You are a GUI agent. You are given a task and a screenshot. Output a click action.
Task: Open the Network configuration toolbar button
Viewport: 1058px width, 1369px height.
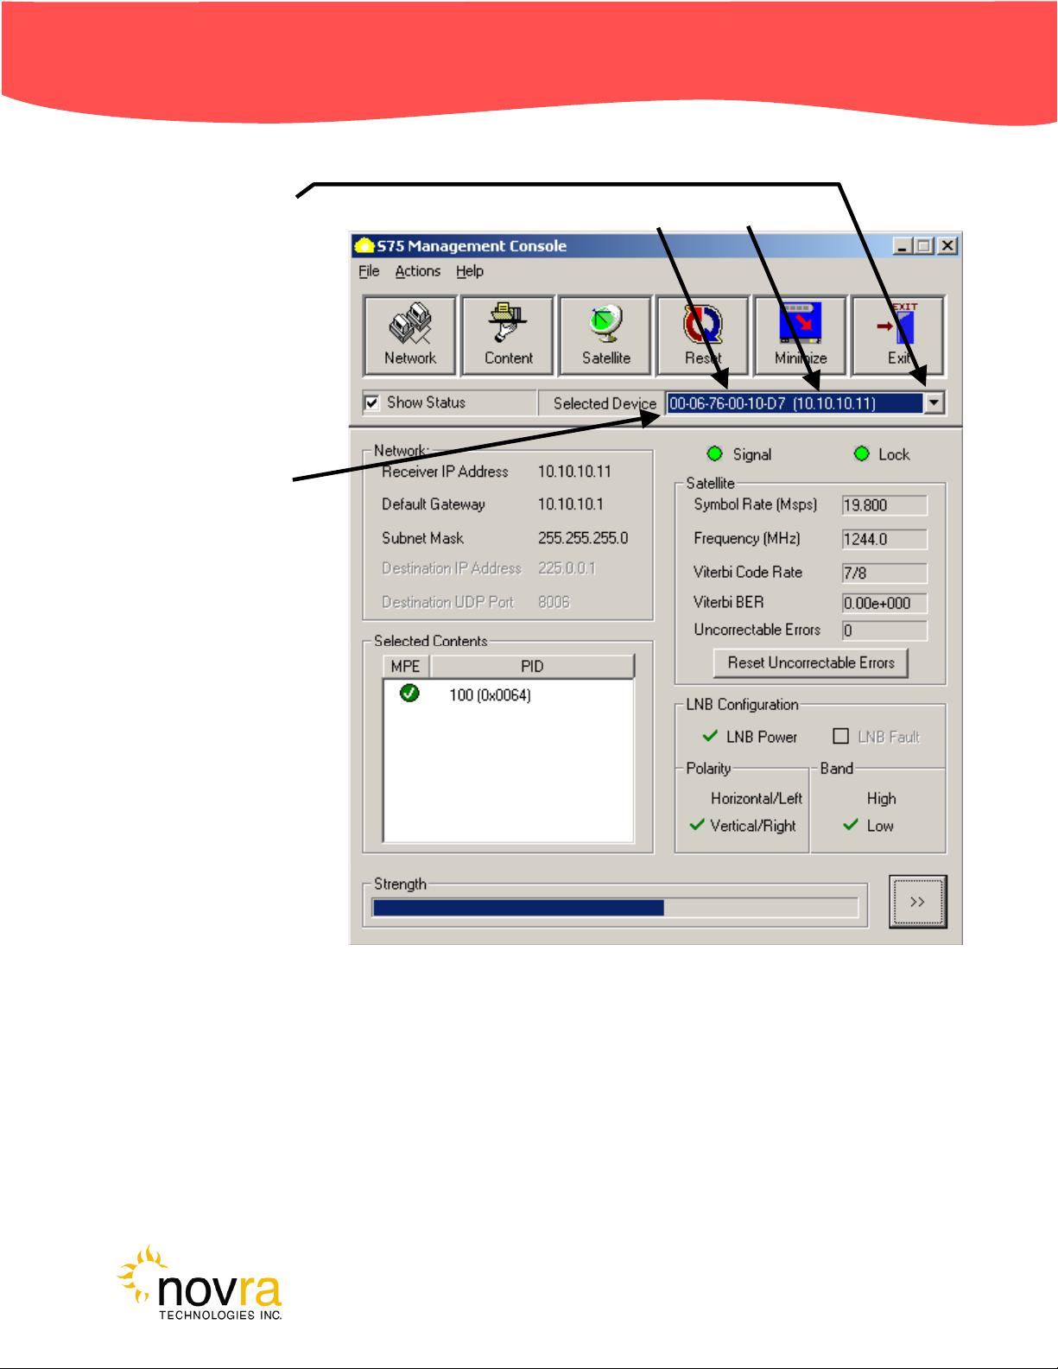(x=409, y=336)
